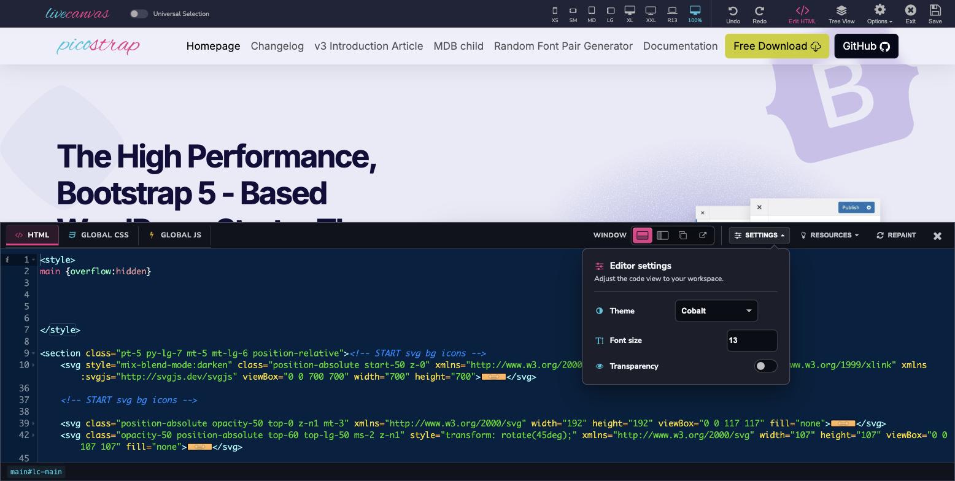This screenshot has width=955, height=481.
Task: Close the code editor panel
Action: [937, 236]
